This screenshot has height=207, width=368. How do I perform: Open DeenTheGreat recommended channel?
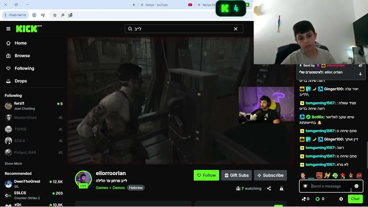coord(34,184)
